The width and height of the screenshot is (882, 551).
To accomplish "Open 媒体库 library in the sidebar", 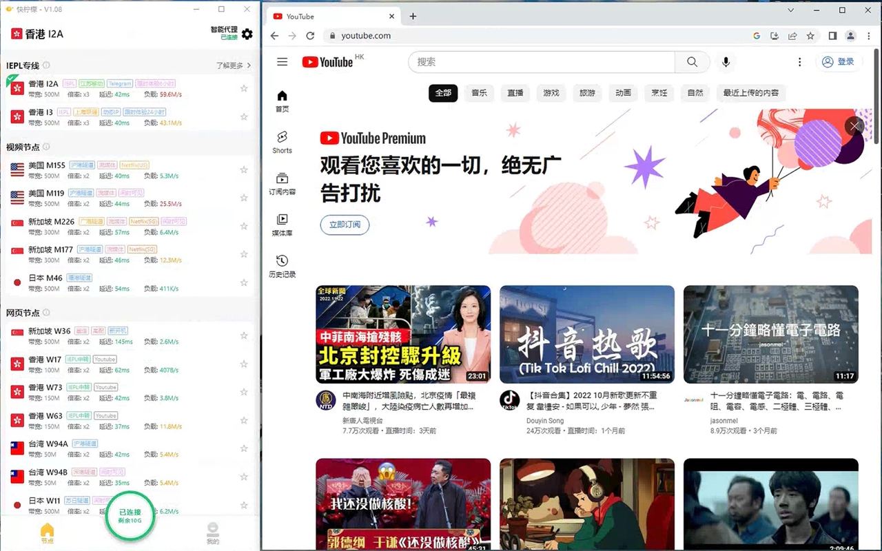I will (x=282, y=224).
